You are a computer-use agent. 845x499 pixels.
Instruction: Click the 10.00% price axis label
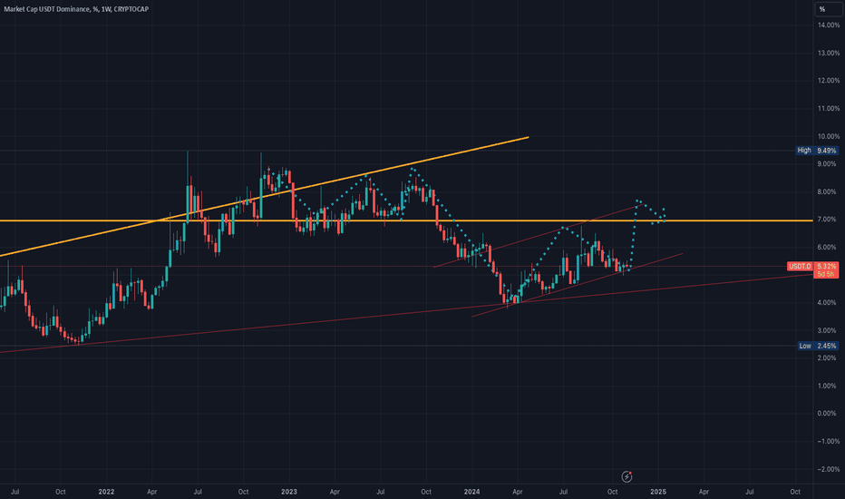pyautogui.click(x=829, y=136)
